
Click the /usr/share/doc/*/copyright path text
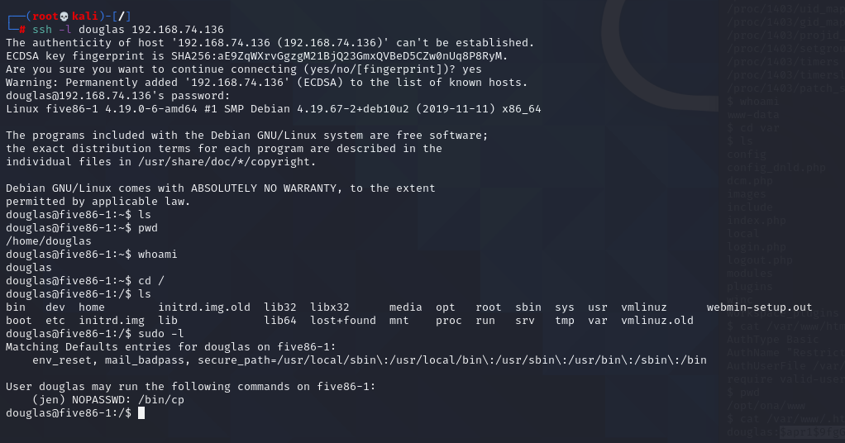tap(223, 162)
